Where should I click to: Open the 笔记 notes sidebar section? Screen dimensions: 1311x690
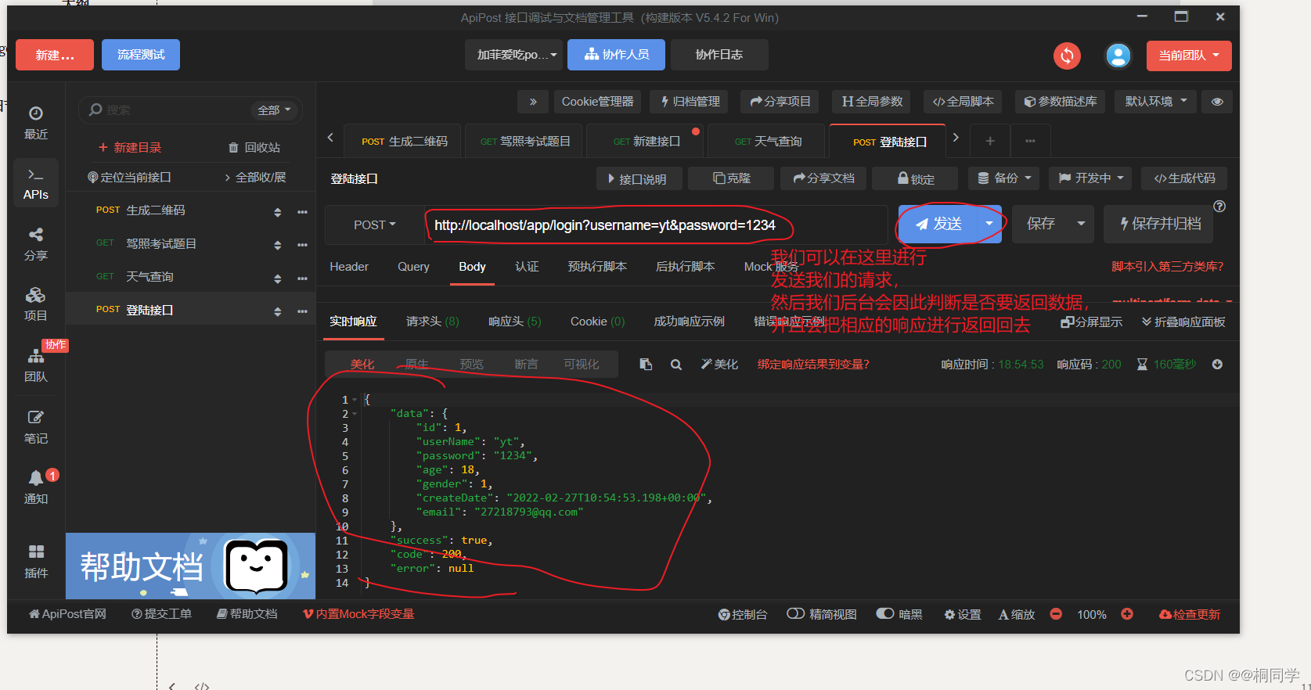pos(36,426)
